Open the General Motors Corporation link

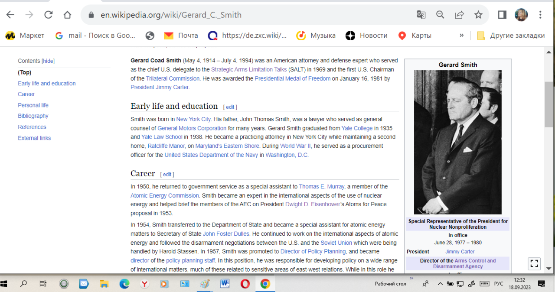tap(192, 128)
